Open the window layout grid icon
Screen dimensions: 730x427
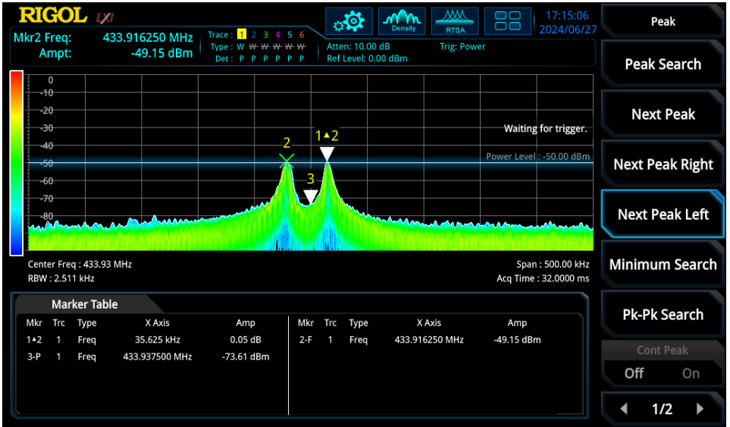[507, 21]
